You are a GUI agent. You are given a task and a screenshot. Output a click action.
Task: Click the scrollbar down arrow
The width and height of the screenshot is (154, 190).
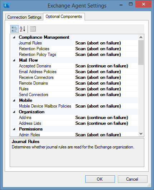click(141, 134)
